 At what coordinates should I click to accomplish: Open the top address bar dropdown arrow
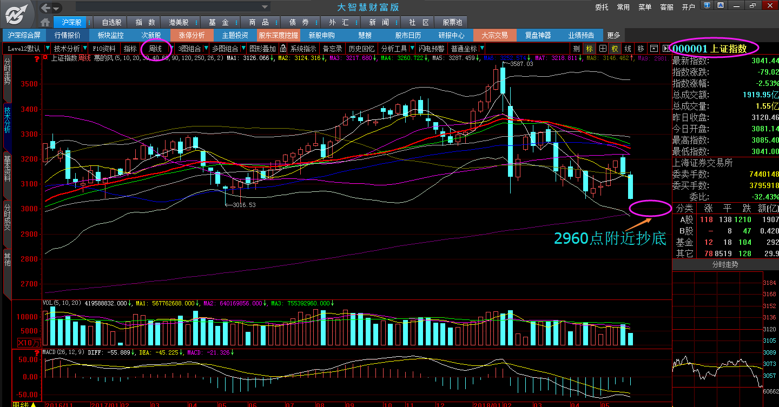[265, 7]
